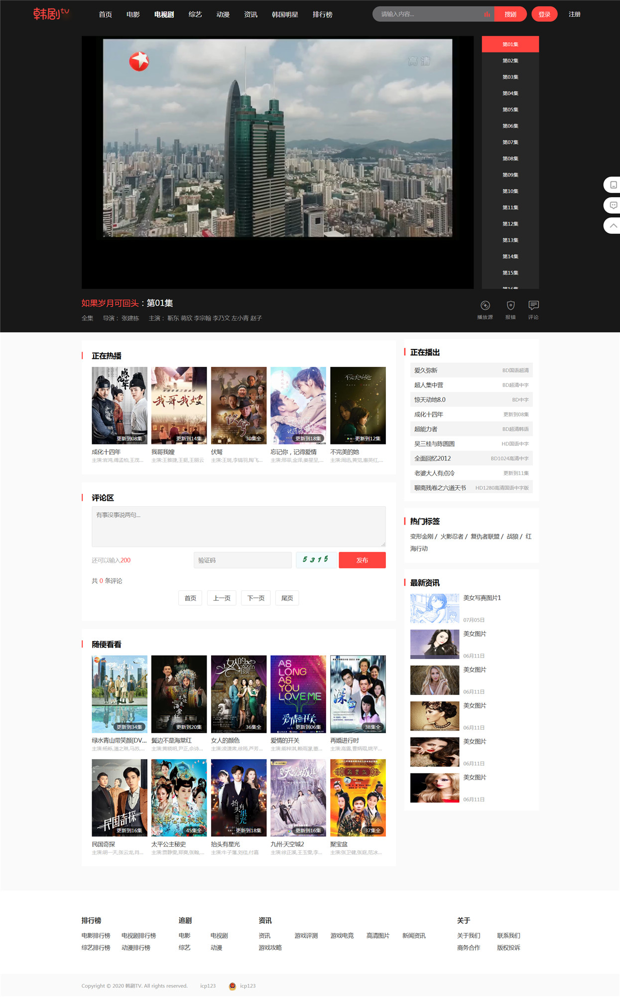Viewport: 620px width, 997px height.
Task: Open 爱情的开关 poster thumbnail
Action: click(298, 694)
